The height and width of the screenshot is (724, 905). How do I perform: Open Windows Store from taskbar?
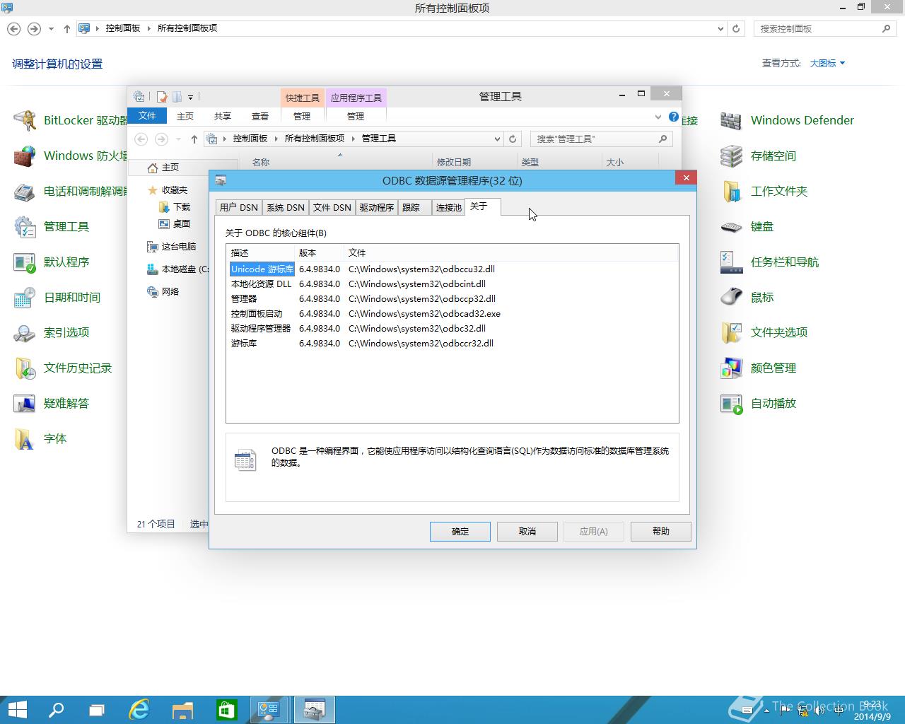(226, 709)
